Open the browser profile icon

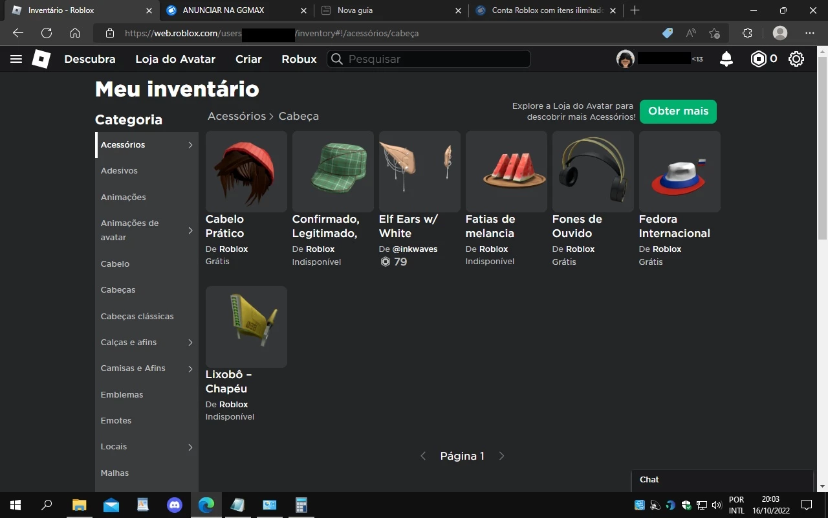click(780, 33)
